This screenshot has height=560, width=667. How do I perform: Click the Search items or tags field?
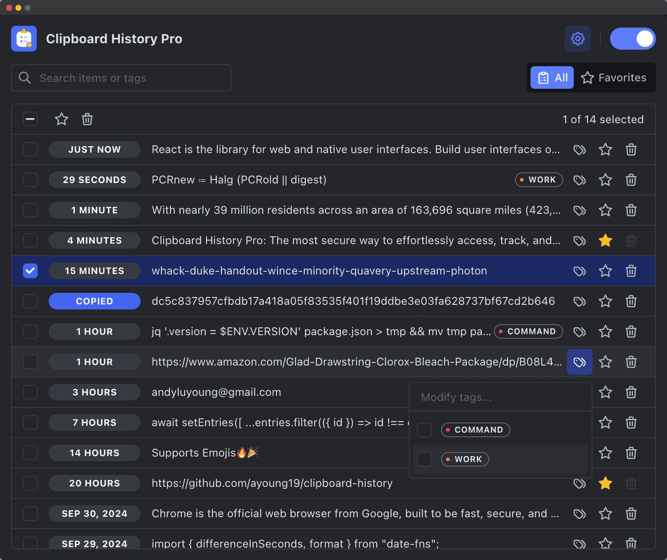[121, 78]
